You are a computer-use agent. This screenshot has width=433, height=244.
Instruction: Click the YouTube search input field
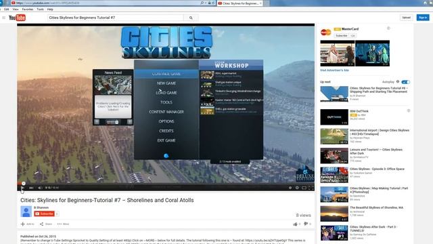click(x=116, y=18)
